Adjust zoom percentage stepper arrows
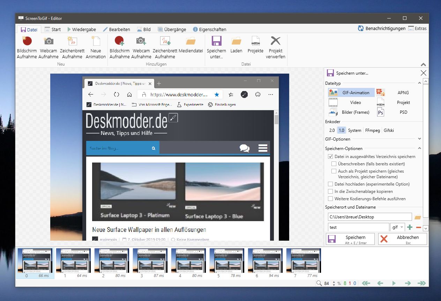Image resolution: width=441 pixels, height=301 pixels. (334, 283)
